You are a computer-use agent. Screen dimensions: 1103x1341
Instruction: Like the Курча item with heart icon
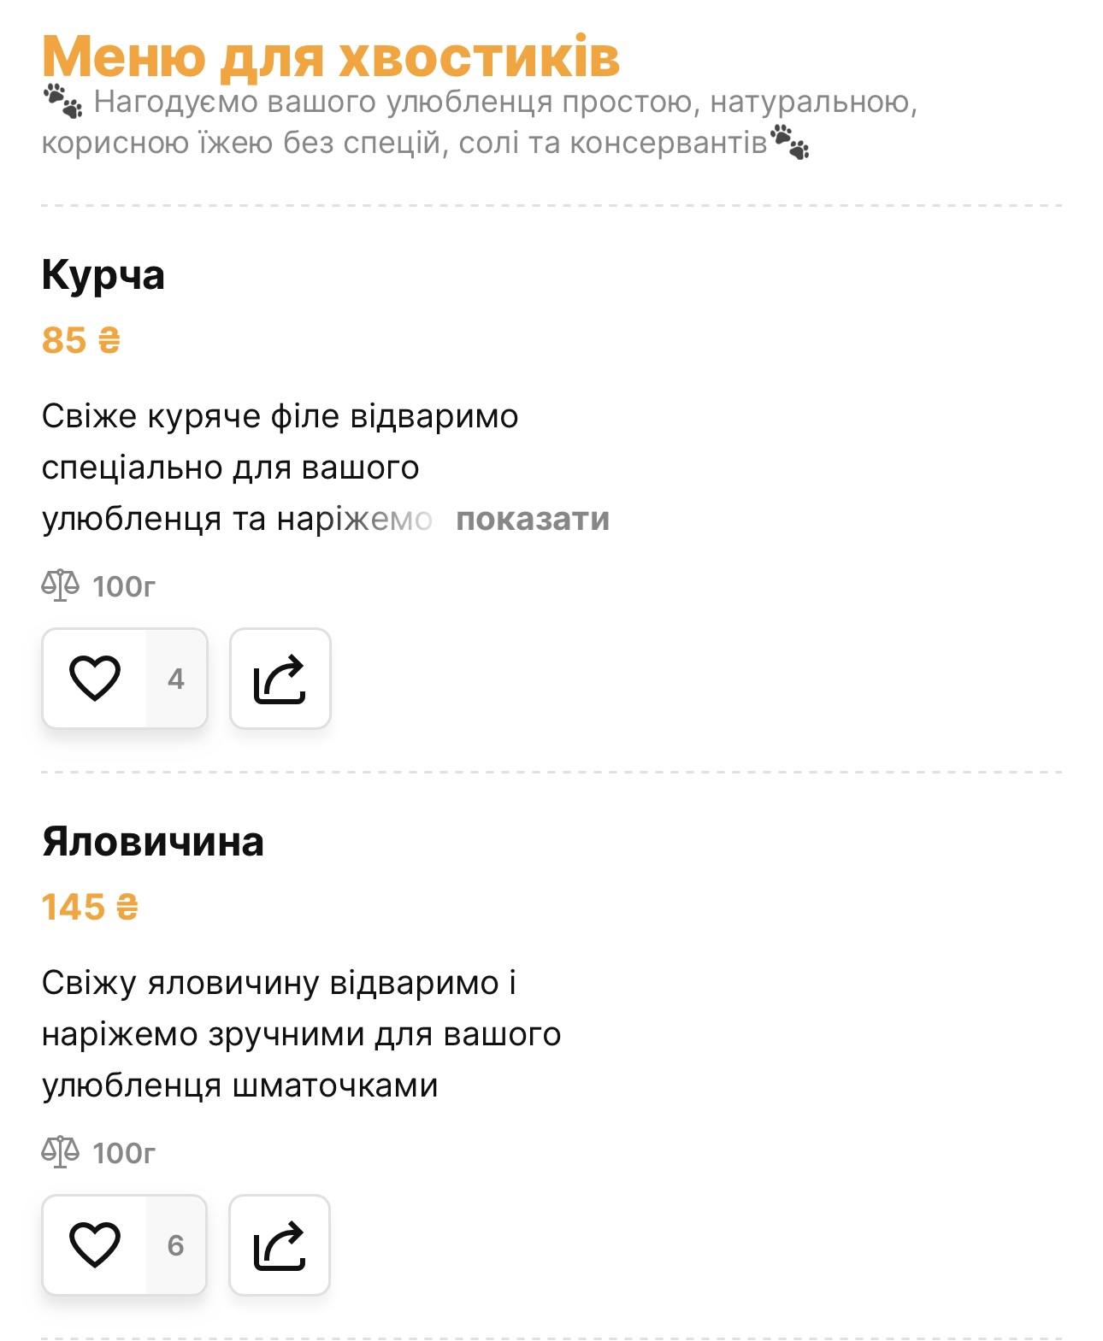point(95,679)
